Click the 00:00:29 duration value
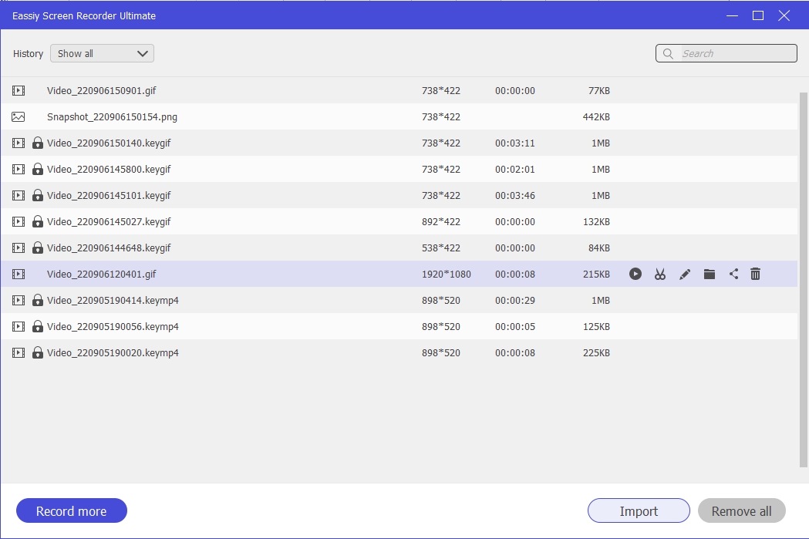The image size is (809, 539). coord(515,301)
